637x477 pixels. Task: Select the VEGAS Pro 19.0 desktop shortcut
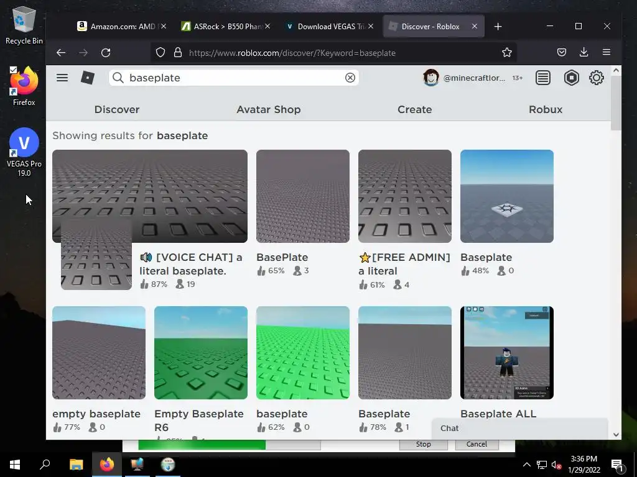point(24,152)
